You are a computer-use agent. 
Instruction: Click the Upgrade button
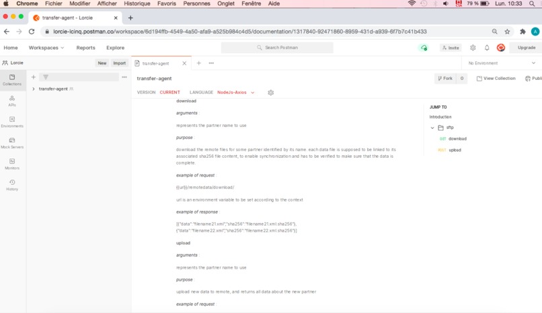click(526, 48)
